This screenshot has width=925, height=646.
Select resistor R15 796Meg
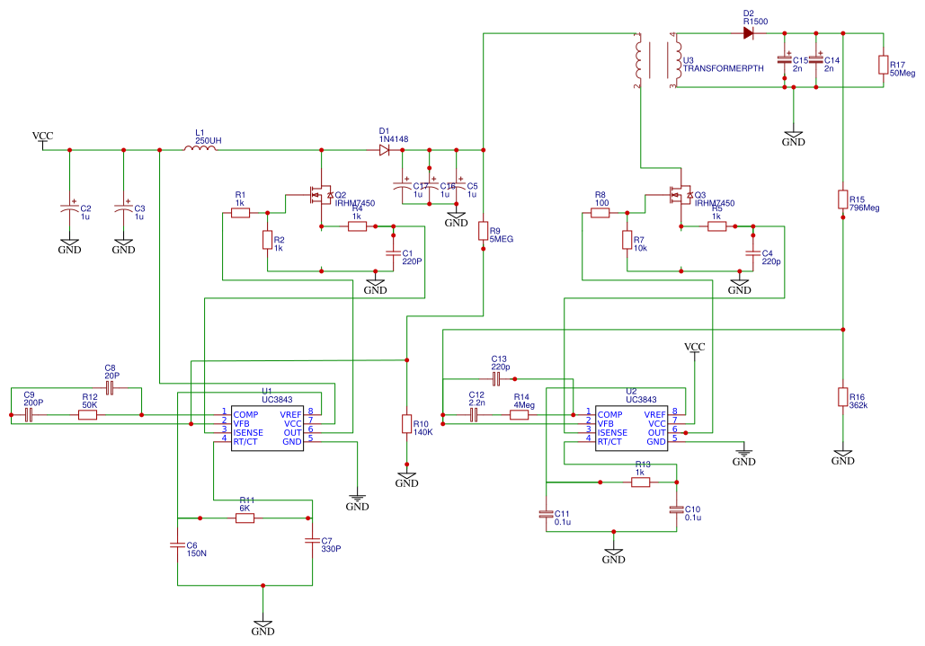click(x=843, y=199)
